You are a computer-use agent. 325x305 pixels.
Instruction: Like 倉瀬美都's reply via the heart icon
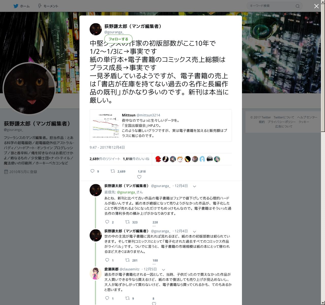(x=154, y=303)
